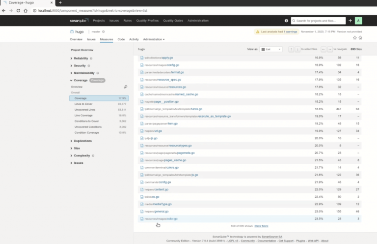The height and width of the screenshot is (244, 377).
Task: Favorite the hugo project with star icon
Action: (354, 37)
